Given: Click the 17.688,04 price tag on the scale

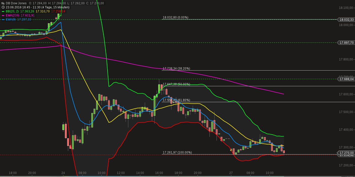Looking at the screenshot, I should (346, 79).
